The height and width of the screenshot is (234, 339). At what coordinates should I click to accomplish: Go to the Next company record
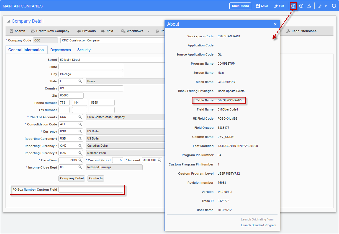click(107, 31)
